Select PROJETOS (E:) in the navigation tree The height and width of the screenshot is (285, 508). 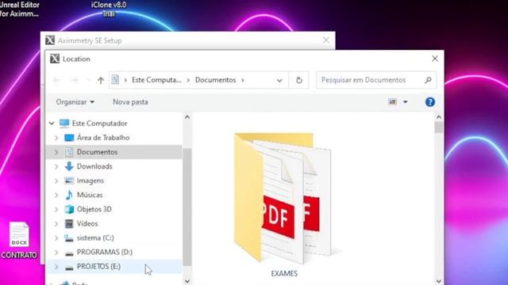(x=114, y=267)
